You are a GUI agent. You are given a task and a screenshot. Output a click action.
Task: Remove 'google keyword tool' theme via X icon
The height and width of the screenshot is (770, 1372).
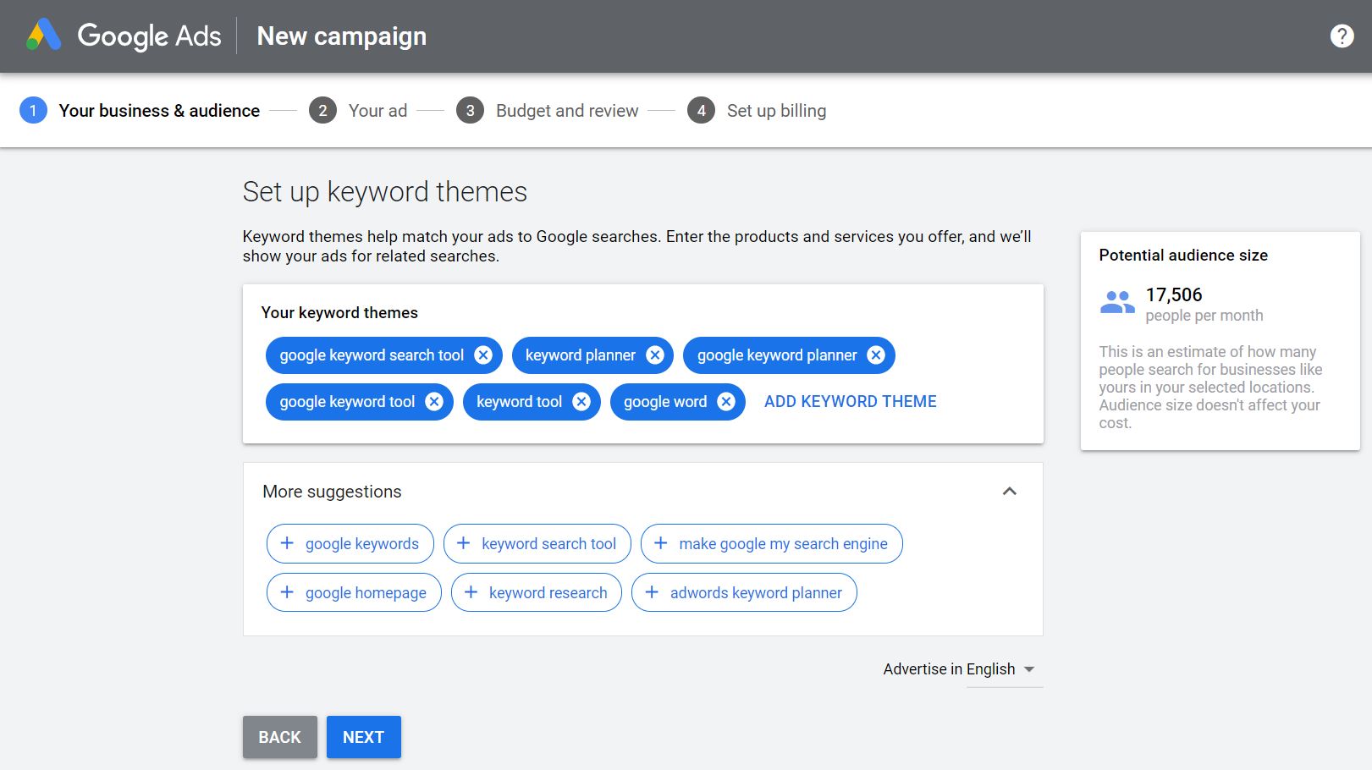[x=434, y=402]
